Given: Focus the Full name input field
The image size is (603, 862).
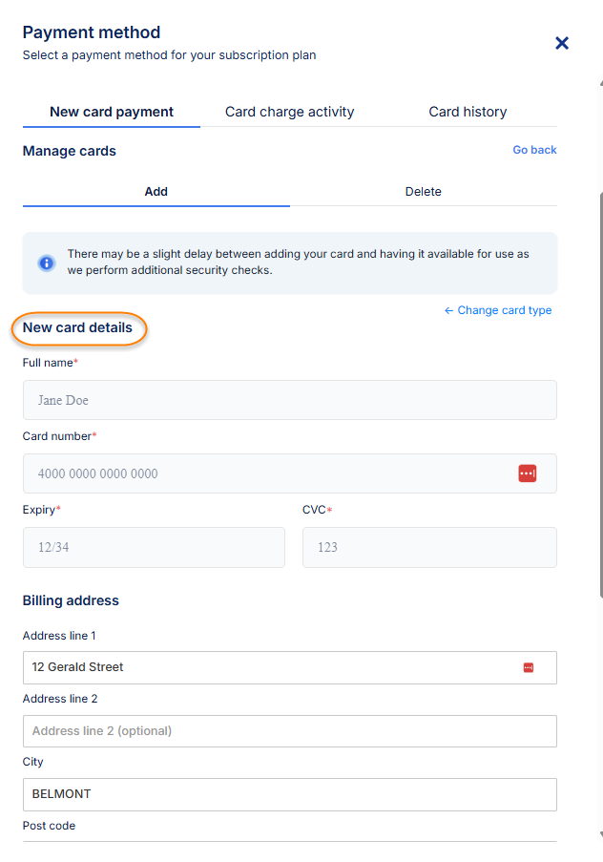Looking at the screenshot, I should tap(290, 400).
